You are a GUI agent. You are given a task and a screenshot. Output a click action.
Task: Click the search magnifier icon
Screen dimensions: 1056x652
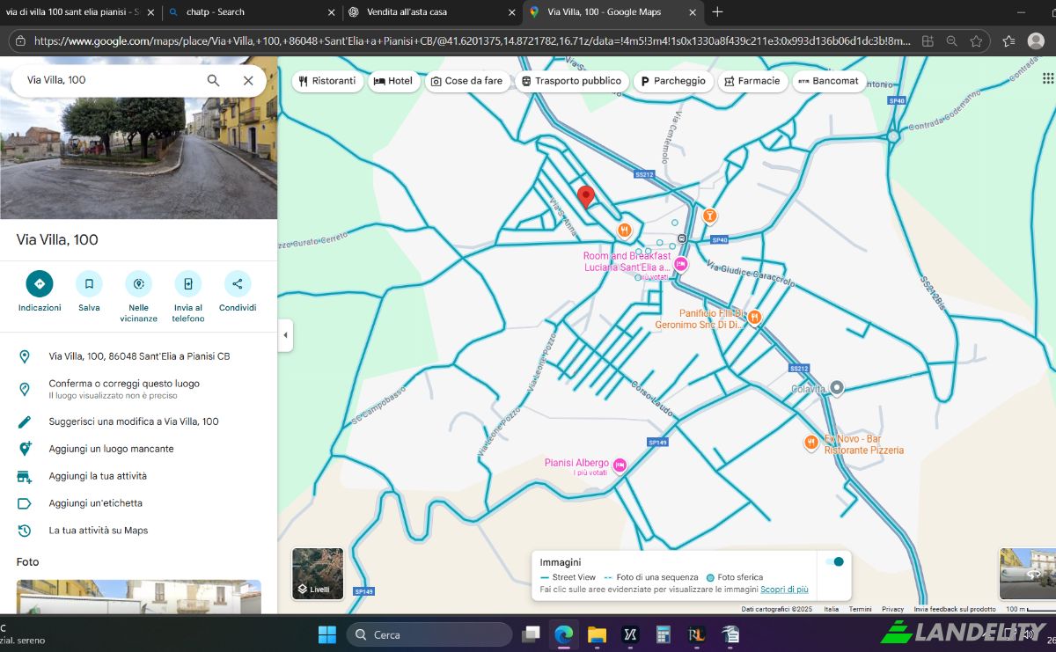213,80
